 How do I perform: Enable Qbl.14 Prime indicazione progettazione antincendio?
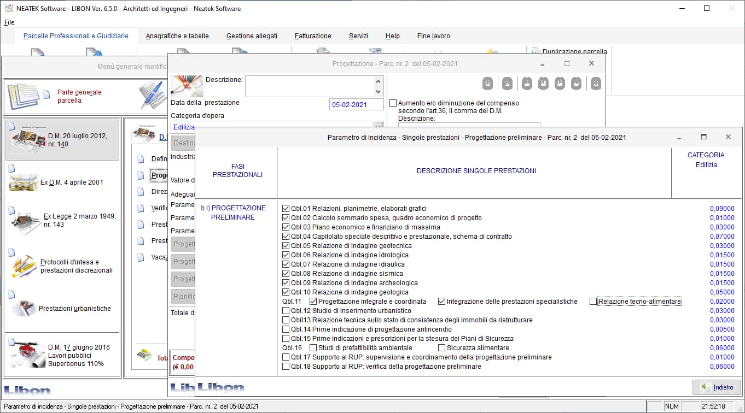(x=286, y=329)
